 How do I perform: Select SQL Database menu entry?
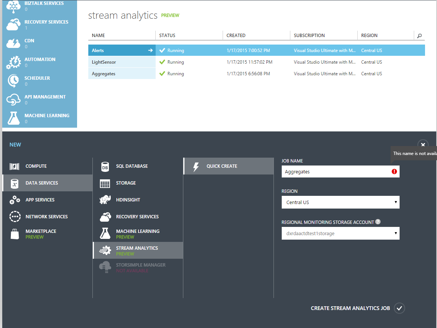pos(138,166)
